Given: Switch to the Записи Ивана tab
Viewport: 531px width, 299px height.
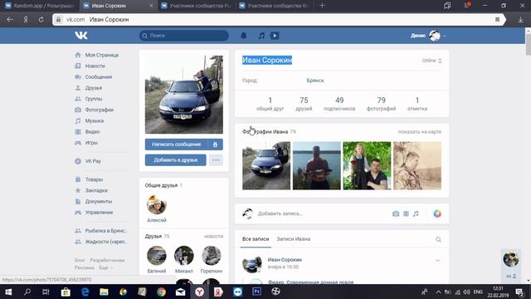Looking at the screenshot, I should (293, 239).
